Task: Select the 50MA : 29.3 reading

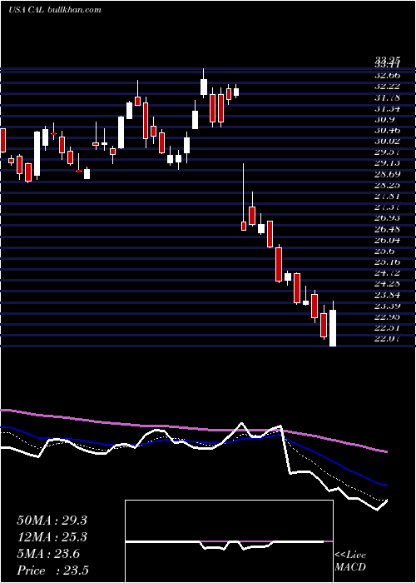Action: (x=52, y=521)
